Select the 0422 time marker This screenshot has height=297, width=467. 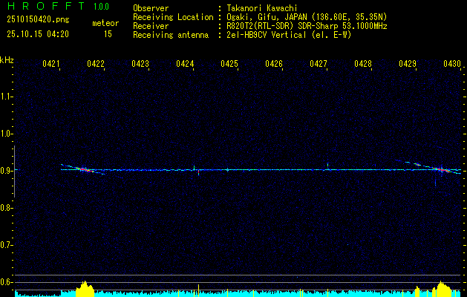tap(96, 65)
